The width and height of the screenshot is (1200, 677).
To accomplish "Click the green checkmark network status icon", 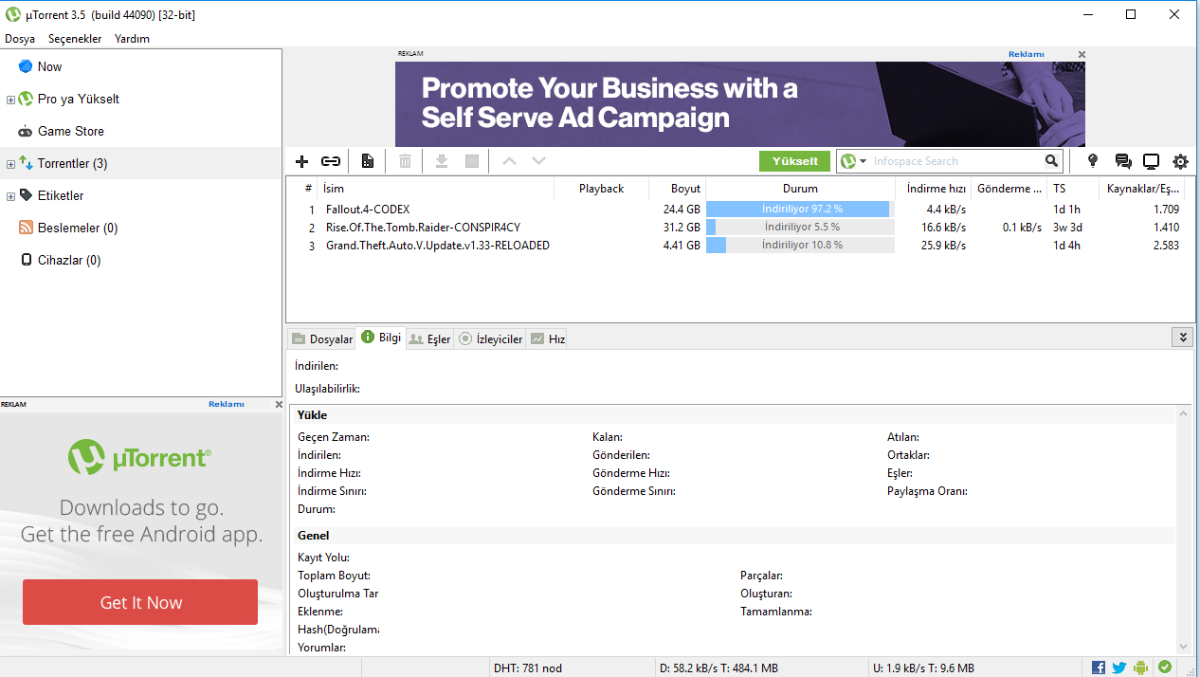I will coord(1164,668).
